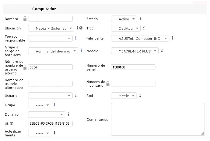
Task: Click lock icon beside alternate username number
Action: [25, 67]
